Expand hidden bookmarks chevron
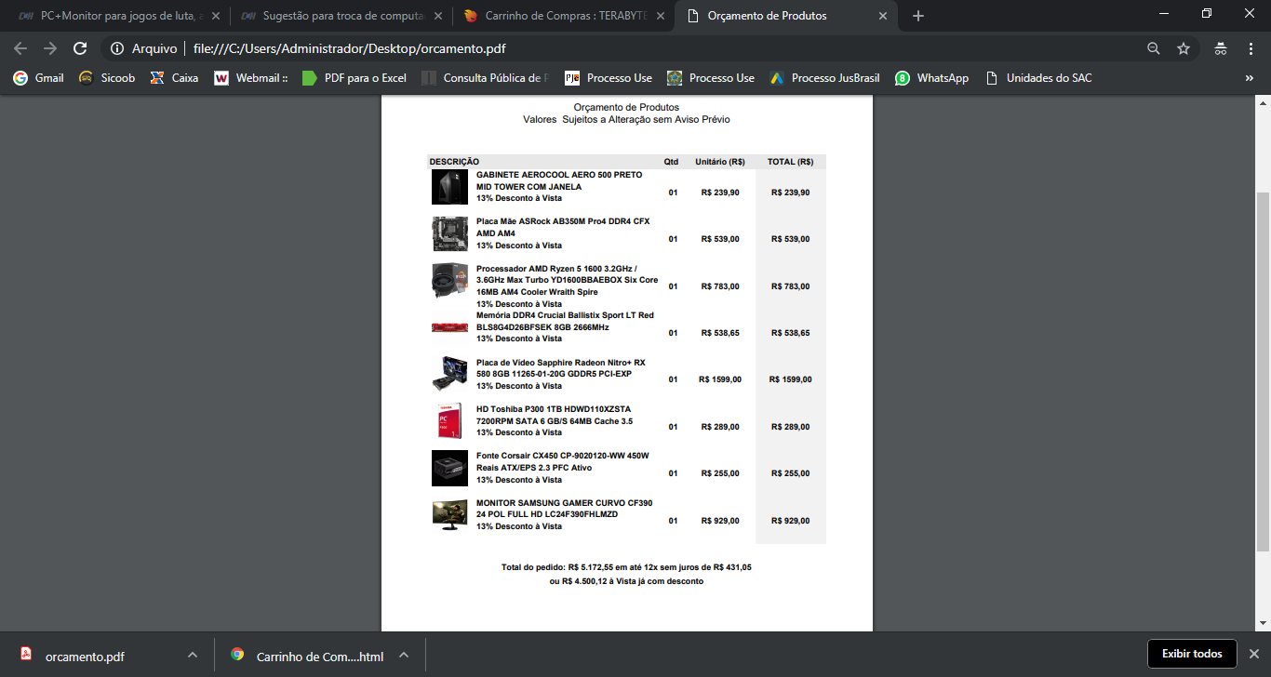1271x677 pixels. coord(1250,78)
